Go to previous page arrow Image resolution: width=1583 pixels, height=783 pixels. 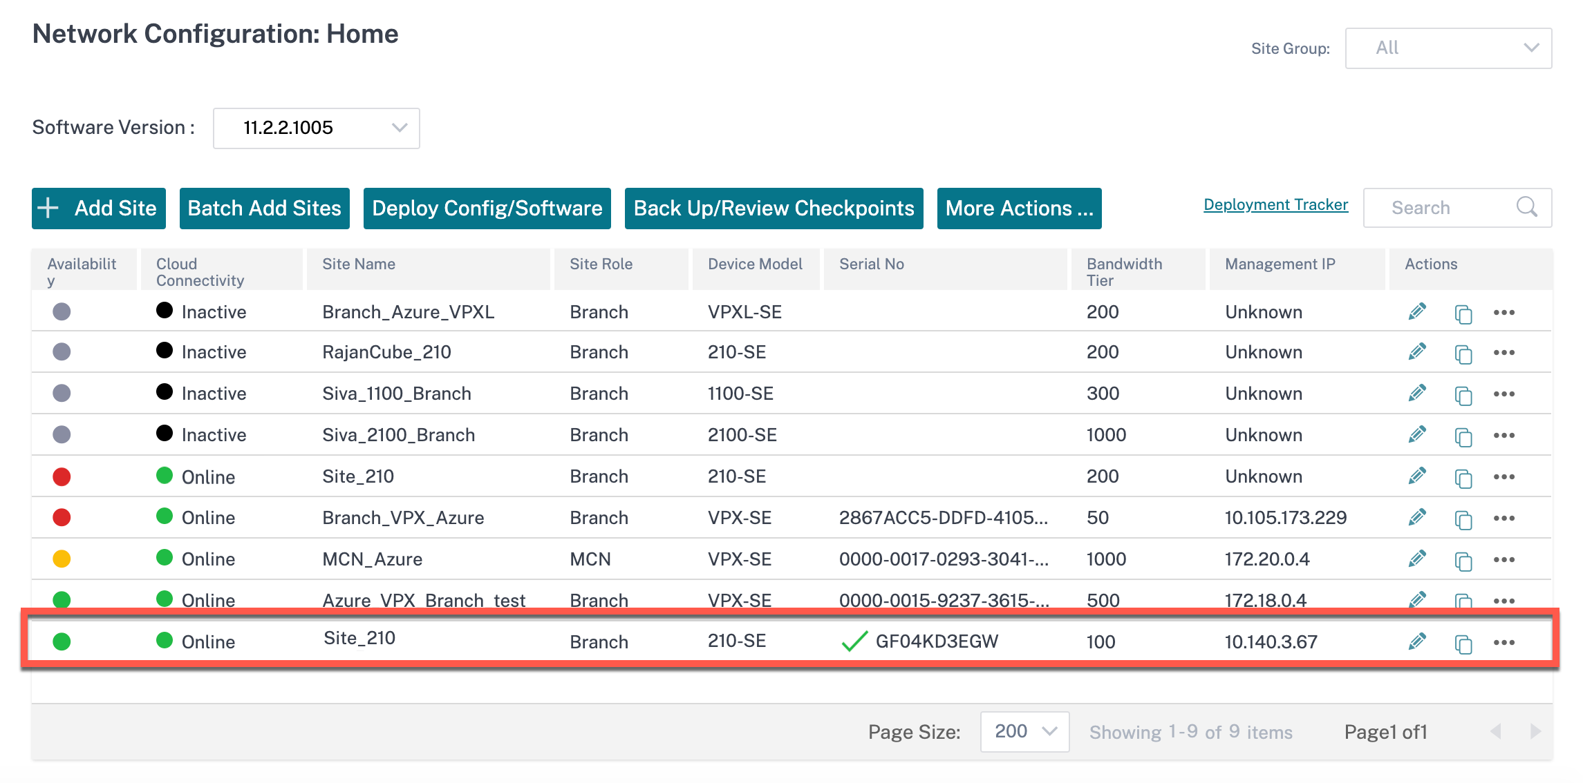[x=1496, y=731]
